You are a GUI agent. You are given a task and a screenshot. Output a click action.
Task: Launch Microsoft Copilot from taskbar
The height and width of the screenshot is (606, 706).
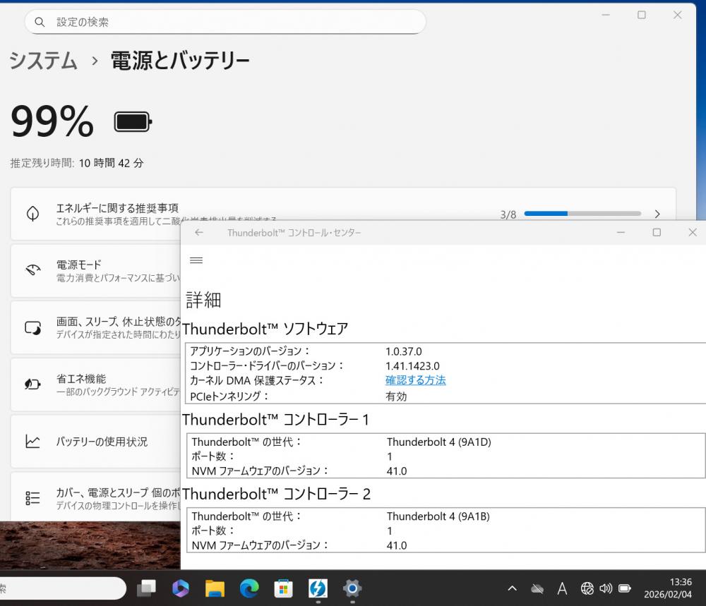[x=181, y=588]
